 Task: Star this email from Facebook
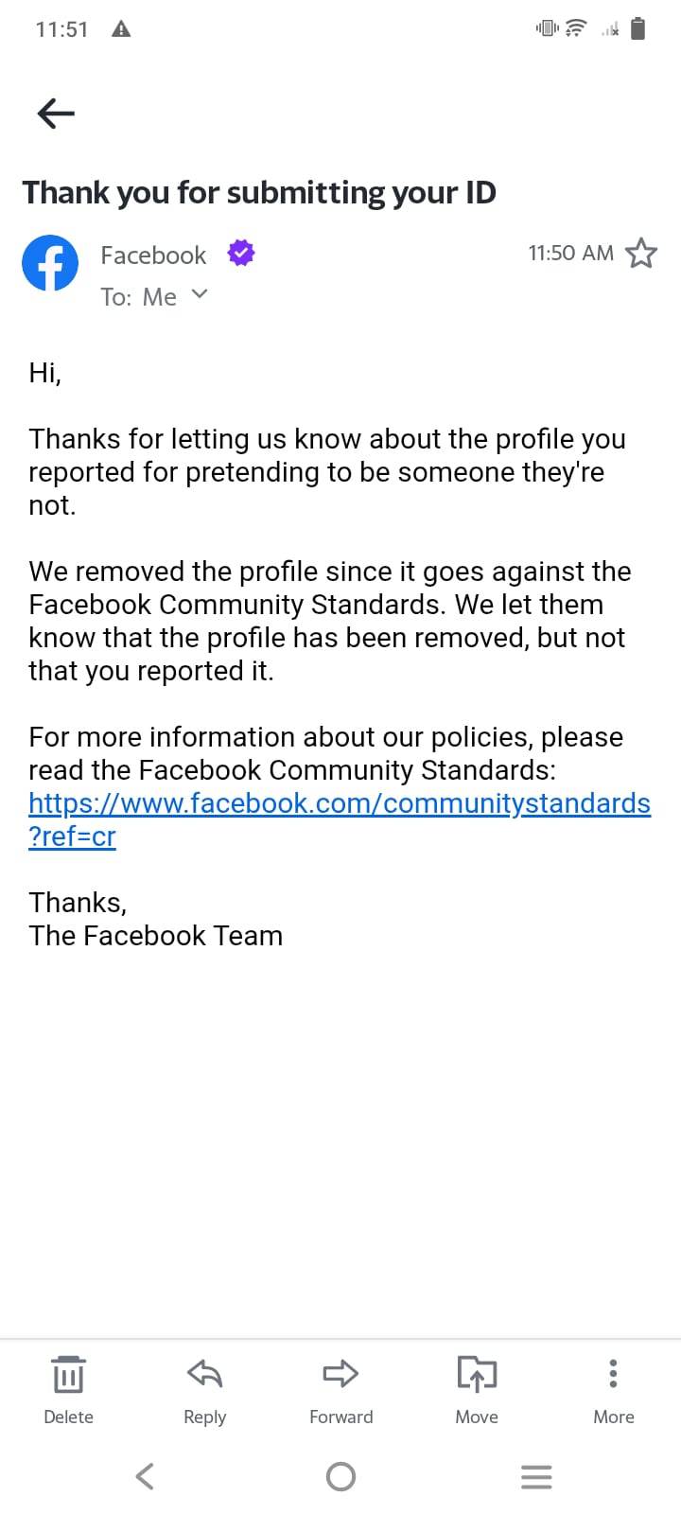pos(641,254)
